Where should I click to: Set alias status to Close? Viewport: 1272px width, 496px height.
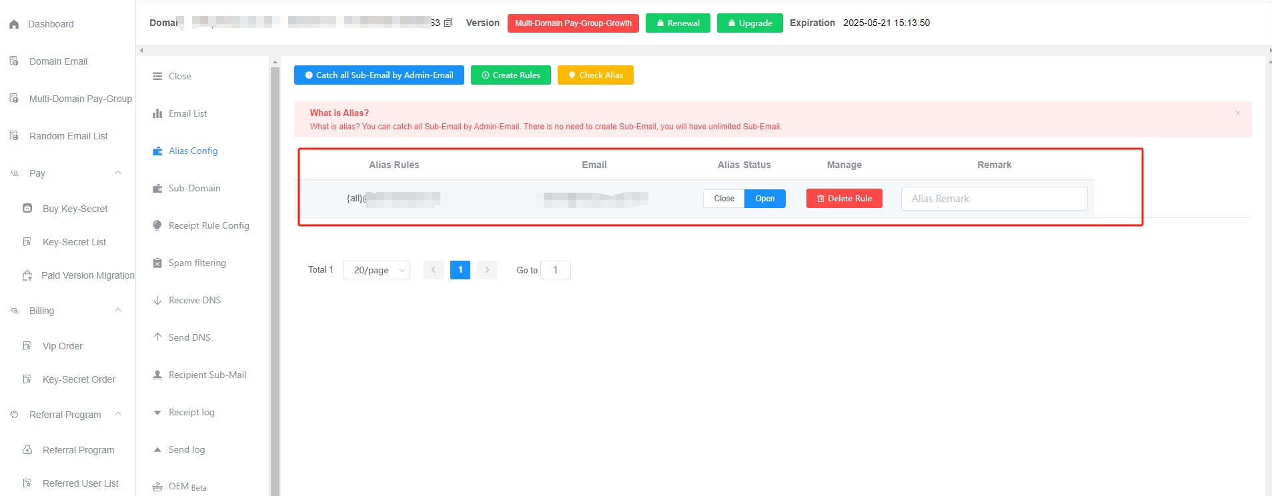[724, 199]
